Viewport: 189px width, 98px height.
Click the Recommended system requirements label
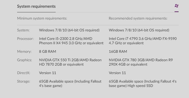[138, 18]
